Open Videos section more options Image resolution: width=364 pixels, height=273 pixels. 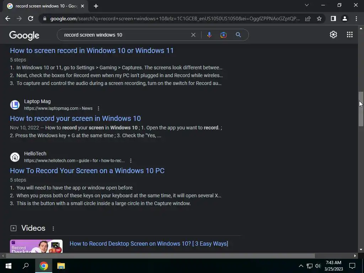tap(53, 229)
